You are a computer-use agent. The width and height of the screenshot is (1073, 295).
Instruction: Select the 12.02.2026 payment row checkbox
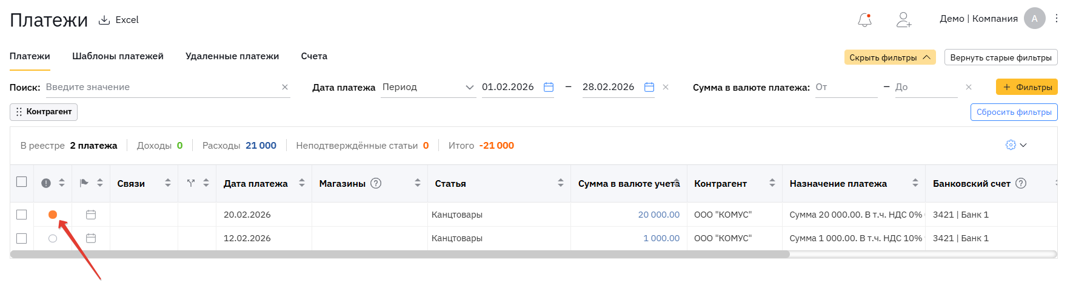22,238
